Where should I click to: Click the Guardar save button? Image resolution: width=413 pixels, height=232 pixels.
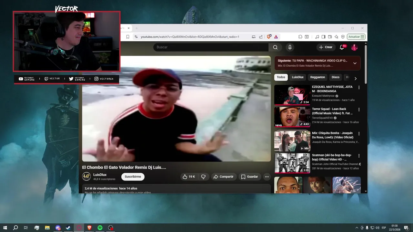249,177
